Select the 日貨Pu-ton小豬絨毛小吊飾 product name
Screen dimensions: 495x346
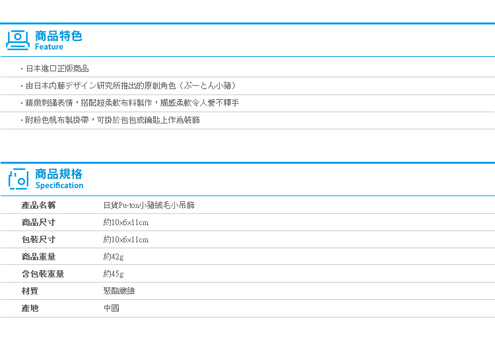pyautogui.click(x=148, y=205)
